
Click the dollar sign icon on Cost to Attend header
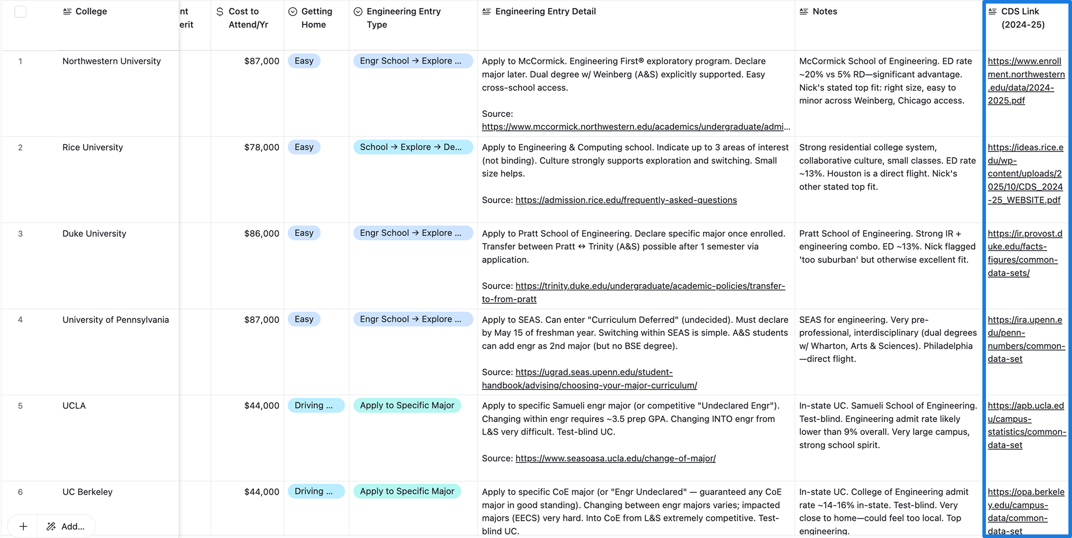[x=219, y=12]
